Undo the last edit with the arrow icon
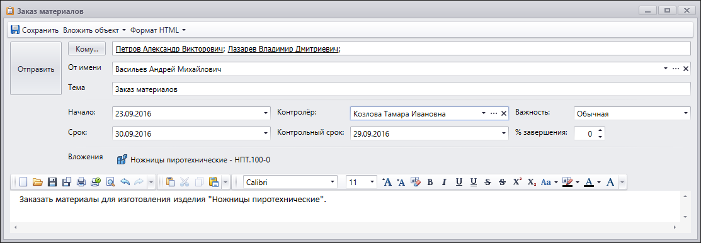Viewport: 701px width, 243px height. pyautogui.click(x=125, y=182)
